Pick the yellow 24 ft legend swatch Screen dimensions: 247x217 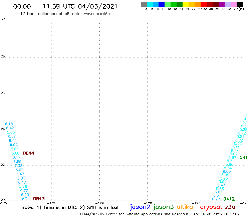click(x=186, y=4)
